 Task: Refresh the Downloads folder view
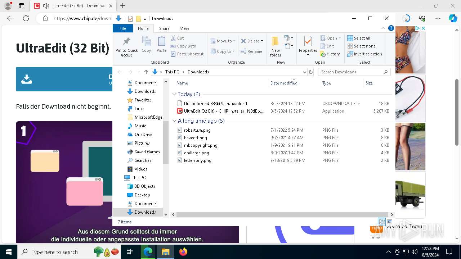[x=311, y=72]
